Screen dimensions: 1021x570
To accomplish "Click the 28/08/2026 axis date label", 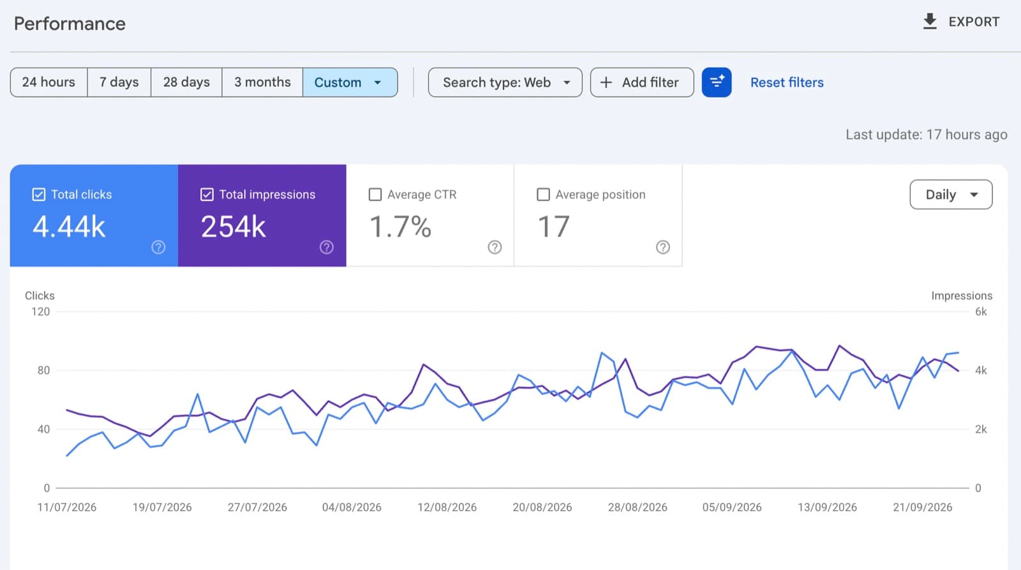I will point(637,507).
